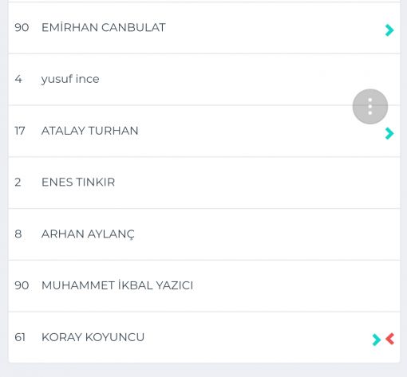Click jersey number 2 beside ENES TINKIR
Image resolution: width=407 pixels, height=377 pixels.
tap(18, 183)
